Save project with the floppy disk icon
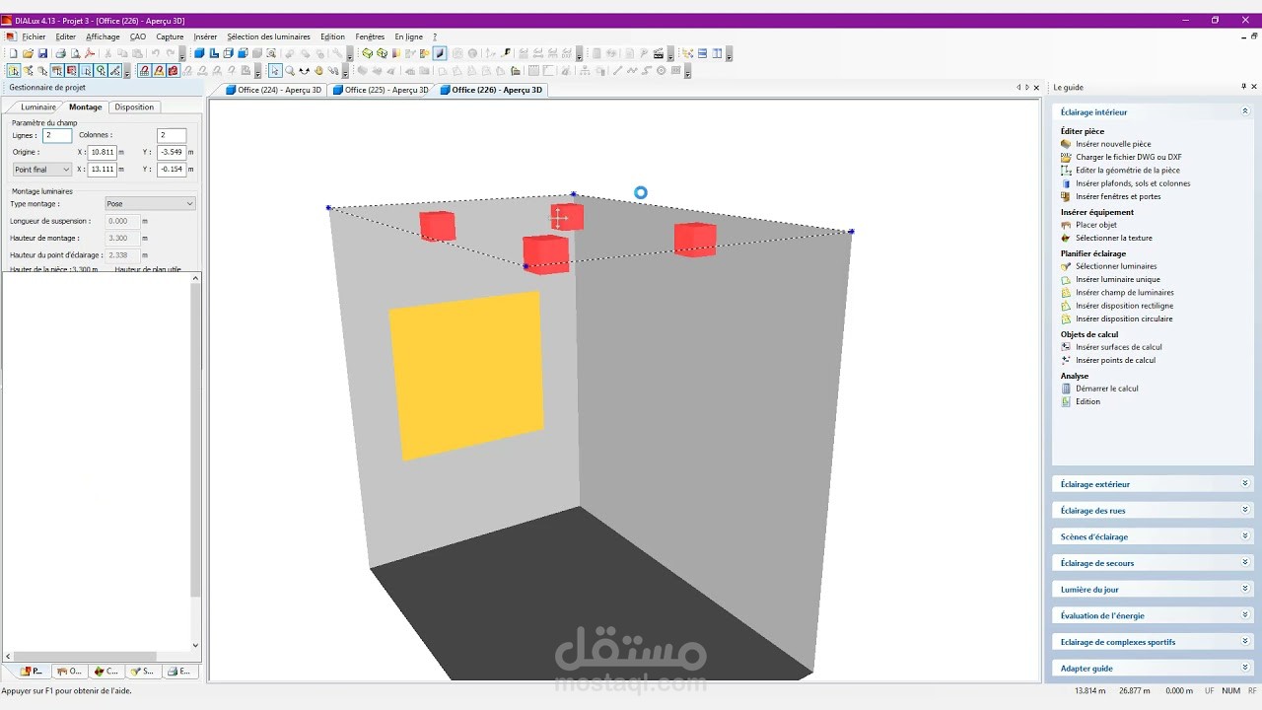This screenshot has width=1262, height=710. coord(42,53)
